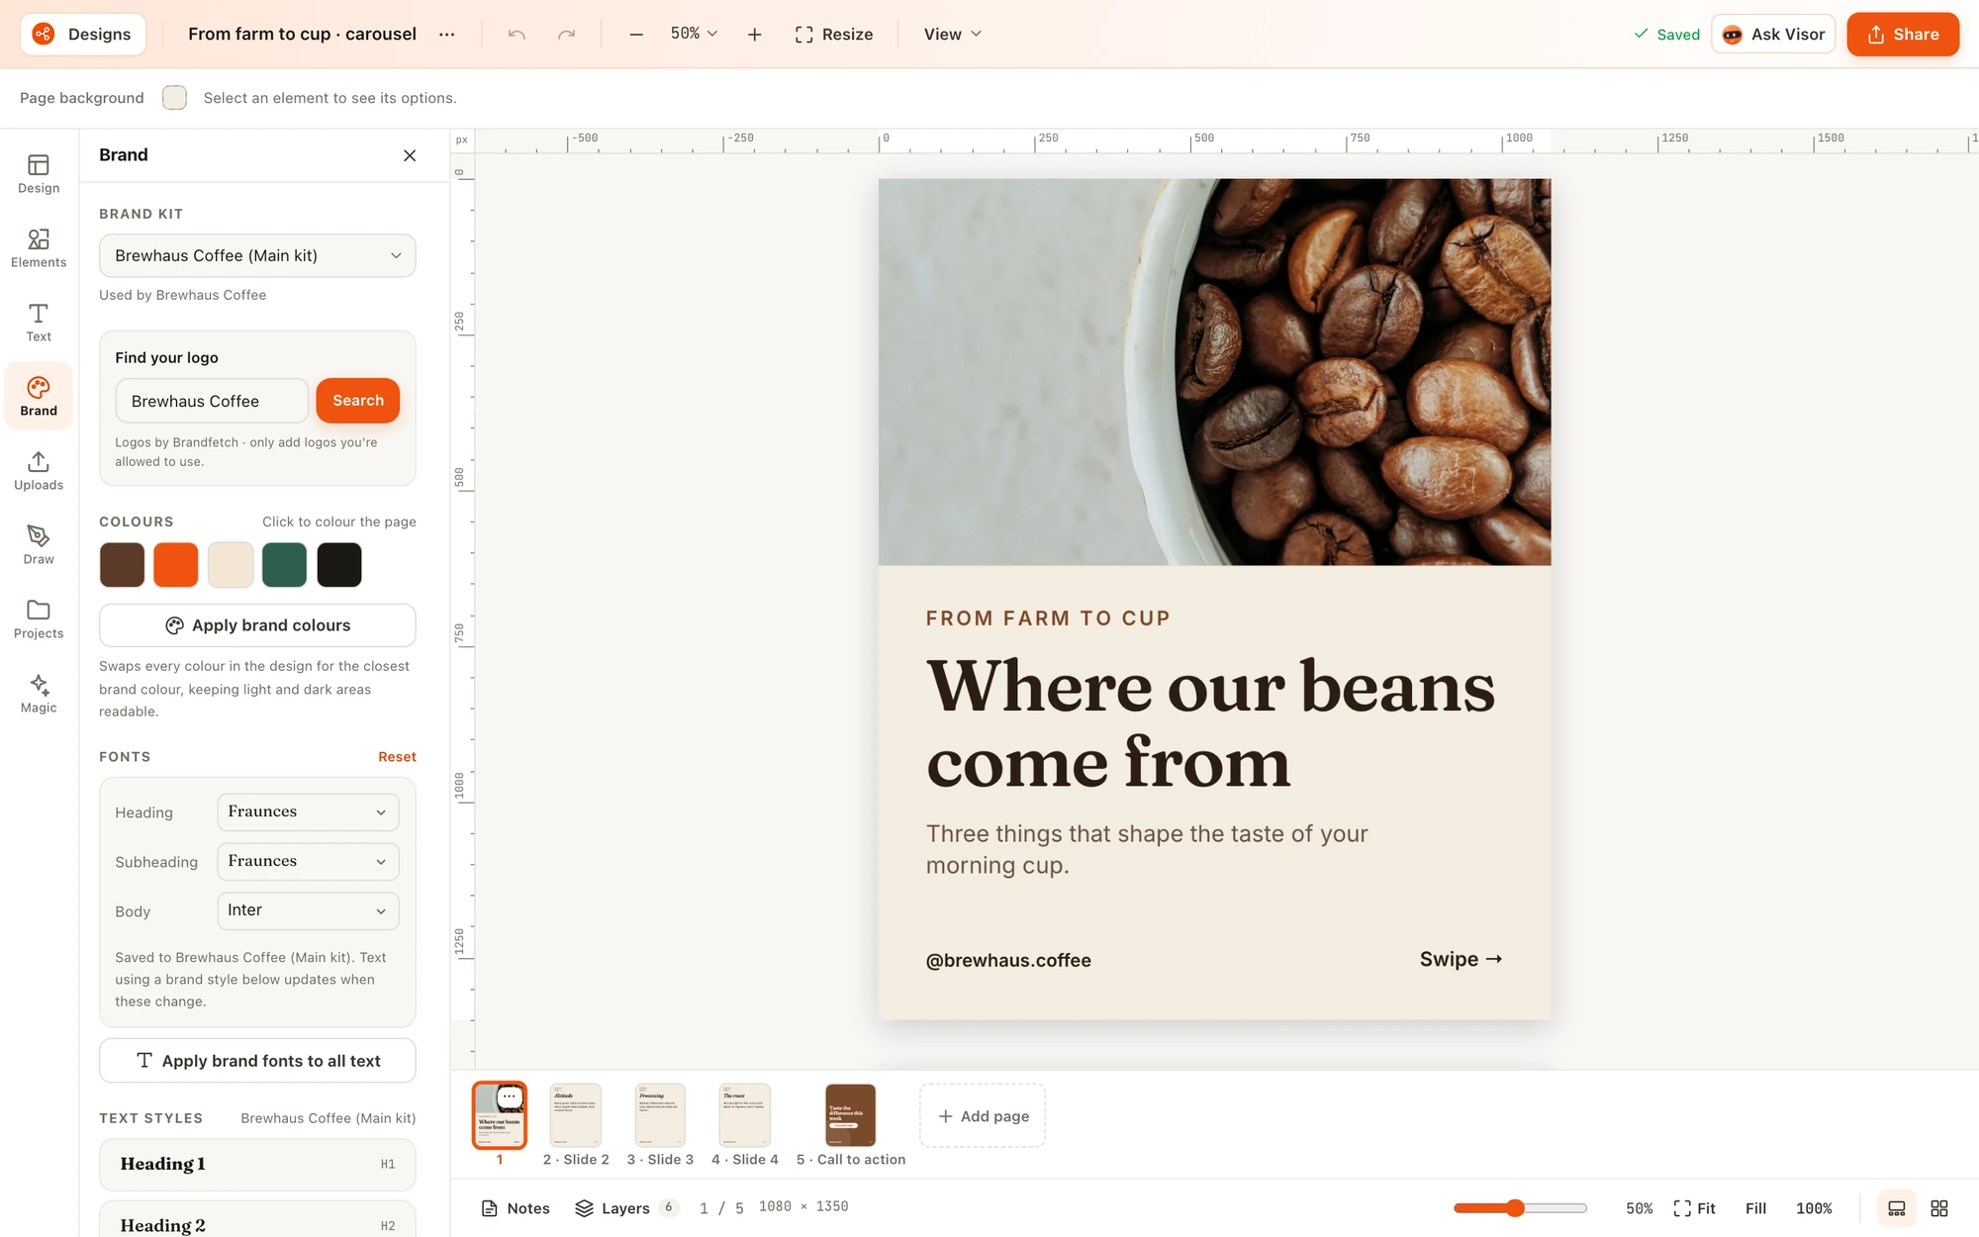Viewport: 1979px width, 1237px height.
Task: Click Apply brand fonts to all text
Action: point(257,1061)
